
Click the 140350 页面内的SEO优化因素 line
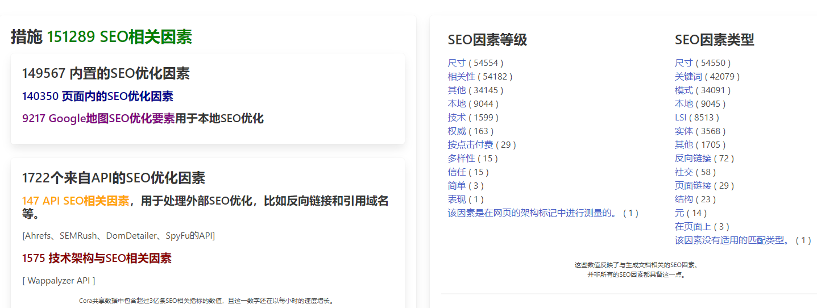[x=98, y=97]
